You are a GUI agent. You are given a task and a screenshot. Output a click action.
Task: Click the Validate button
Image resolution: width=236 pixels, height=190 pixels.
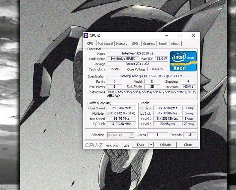click(166, 145)
